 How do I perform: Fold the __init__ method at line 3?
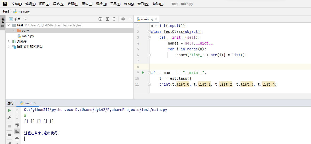[x=149, y=37]
